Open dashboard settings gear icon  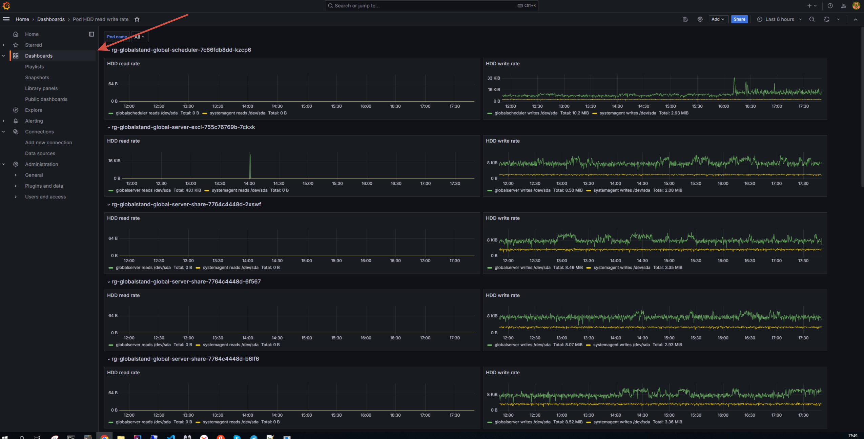pyautogui.click(x=700, y=19)
